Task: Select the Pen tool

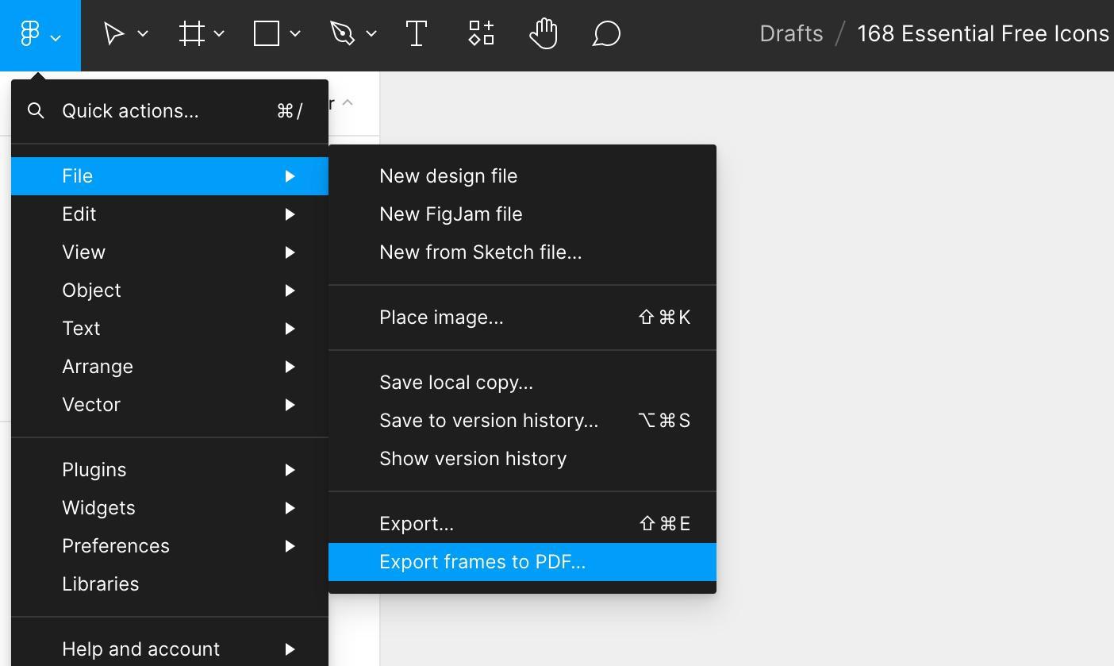Action: tap(342, 34)
